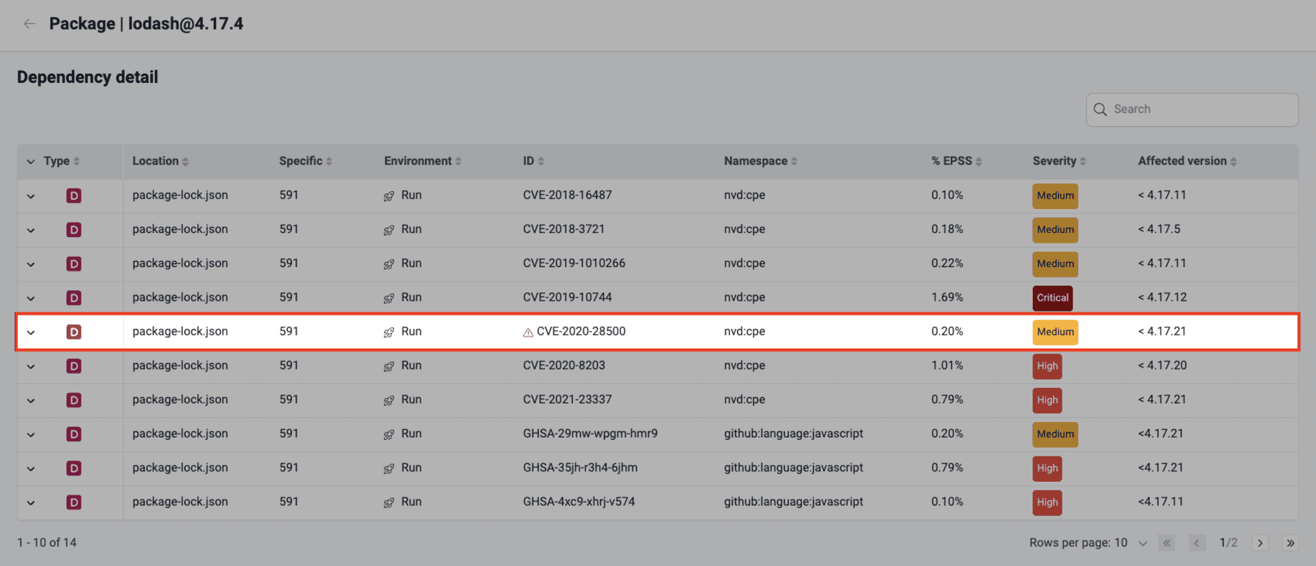Click the '< 4.17.20' affected version
Viewport: 1316px width, 566px height.
pyautogui.click(x=1162, y=365)
